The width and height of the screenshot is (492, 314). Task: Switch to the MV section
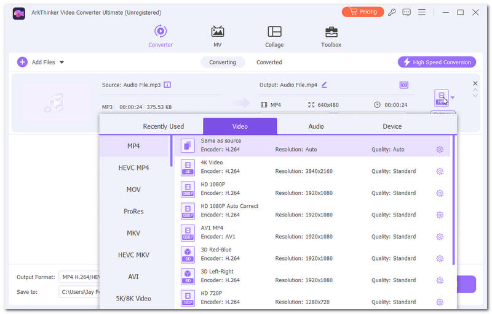coord(218,36)
